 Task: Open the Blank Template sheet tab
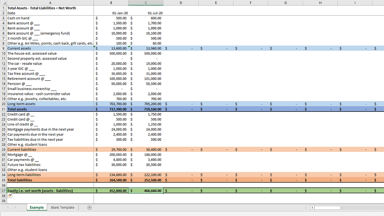(x=63, y=207)
